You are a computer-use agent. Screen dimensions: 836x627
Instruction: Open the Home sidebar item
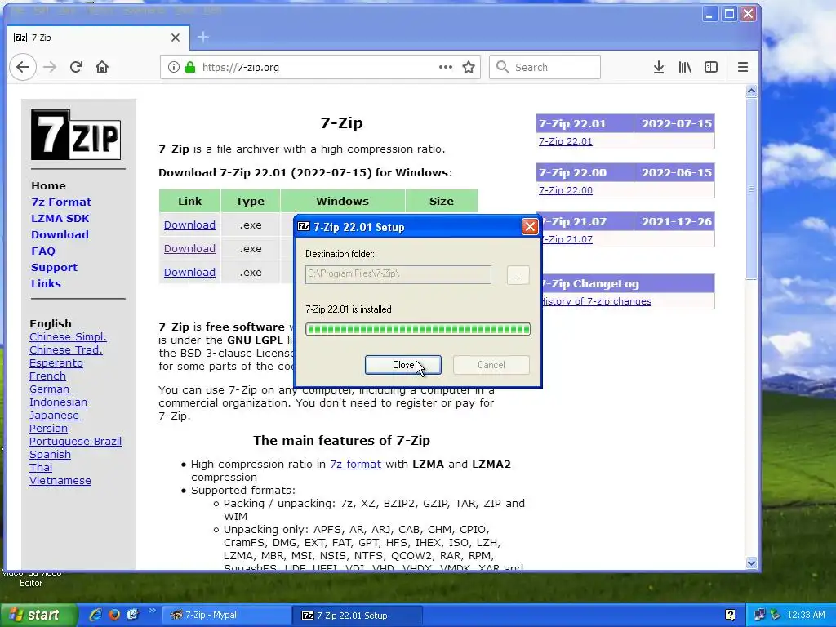48,186
